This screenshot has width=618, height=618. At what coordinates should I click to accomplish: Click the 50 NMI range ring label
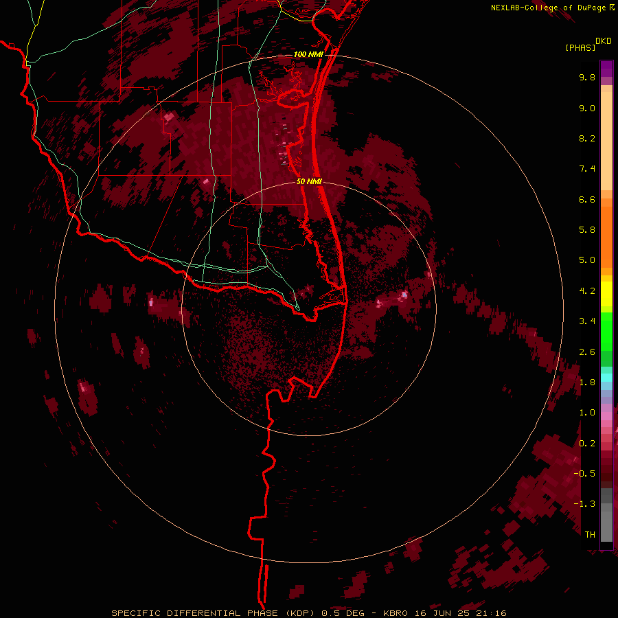[x=309, y=181]
